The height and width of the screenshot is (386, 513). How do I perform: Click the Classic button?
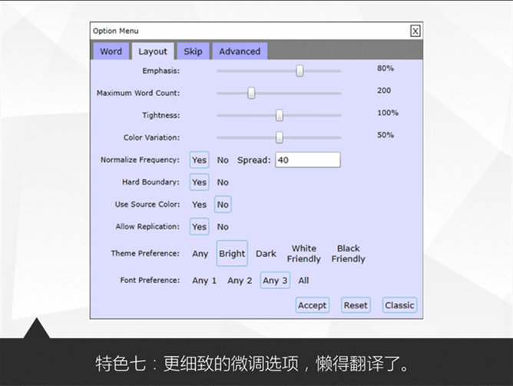point(399,305)
